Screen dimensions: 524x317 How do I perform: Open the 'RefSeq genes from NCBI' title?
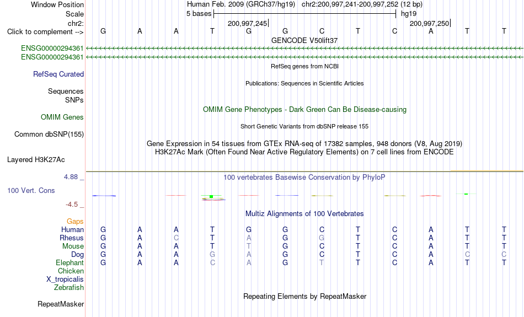click(304, 66)
